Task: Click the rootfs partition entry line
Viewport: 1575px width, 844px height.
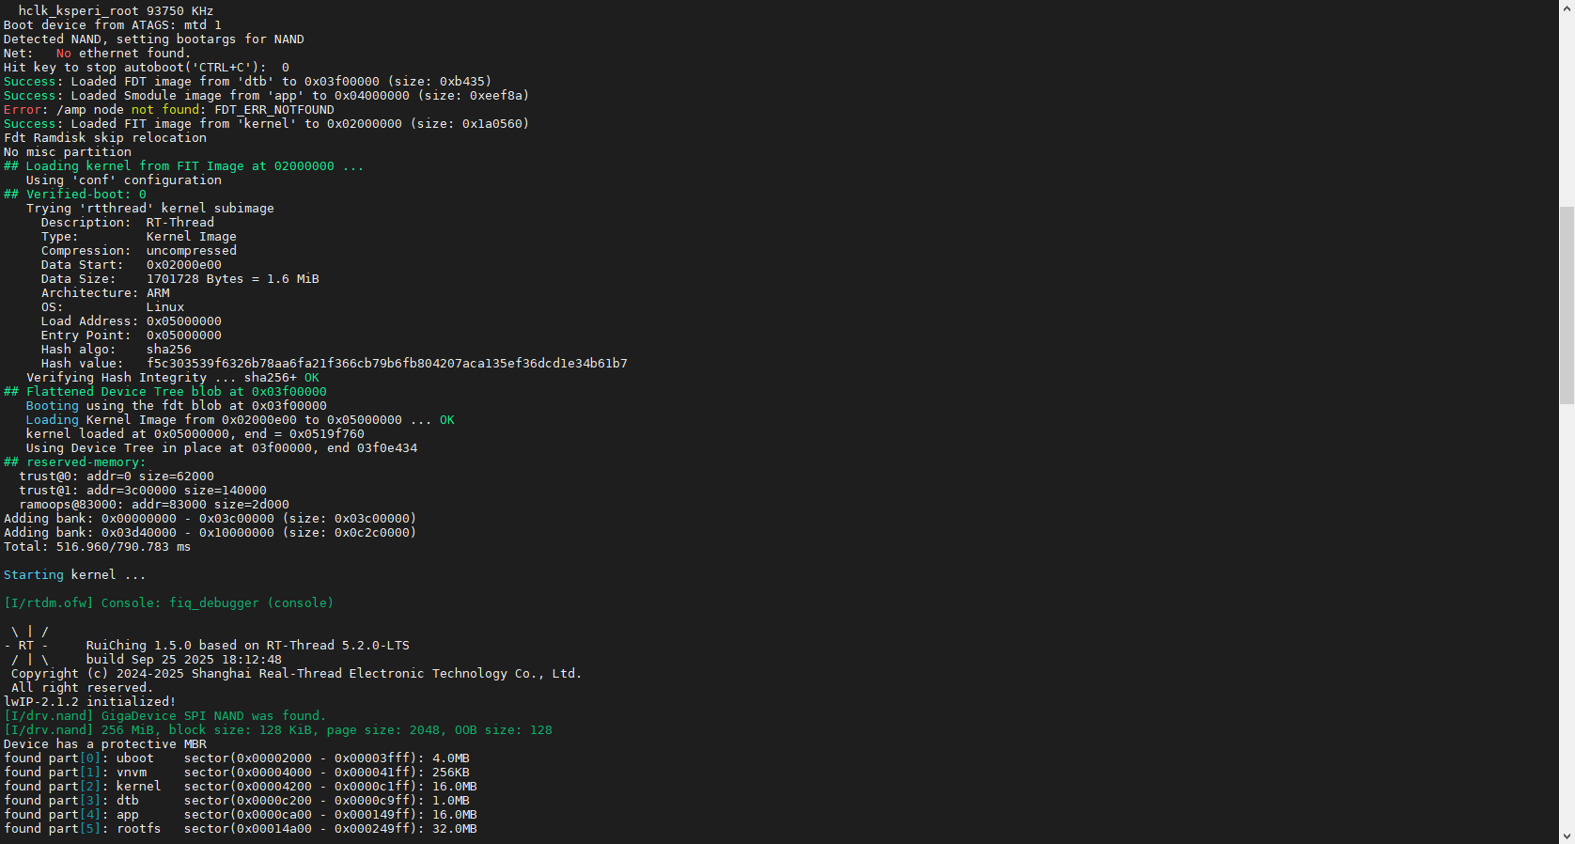Action: pyautogui.click(x=240, y=829)
